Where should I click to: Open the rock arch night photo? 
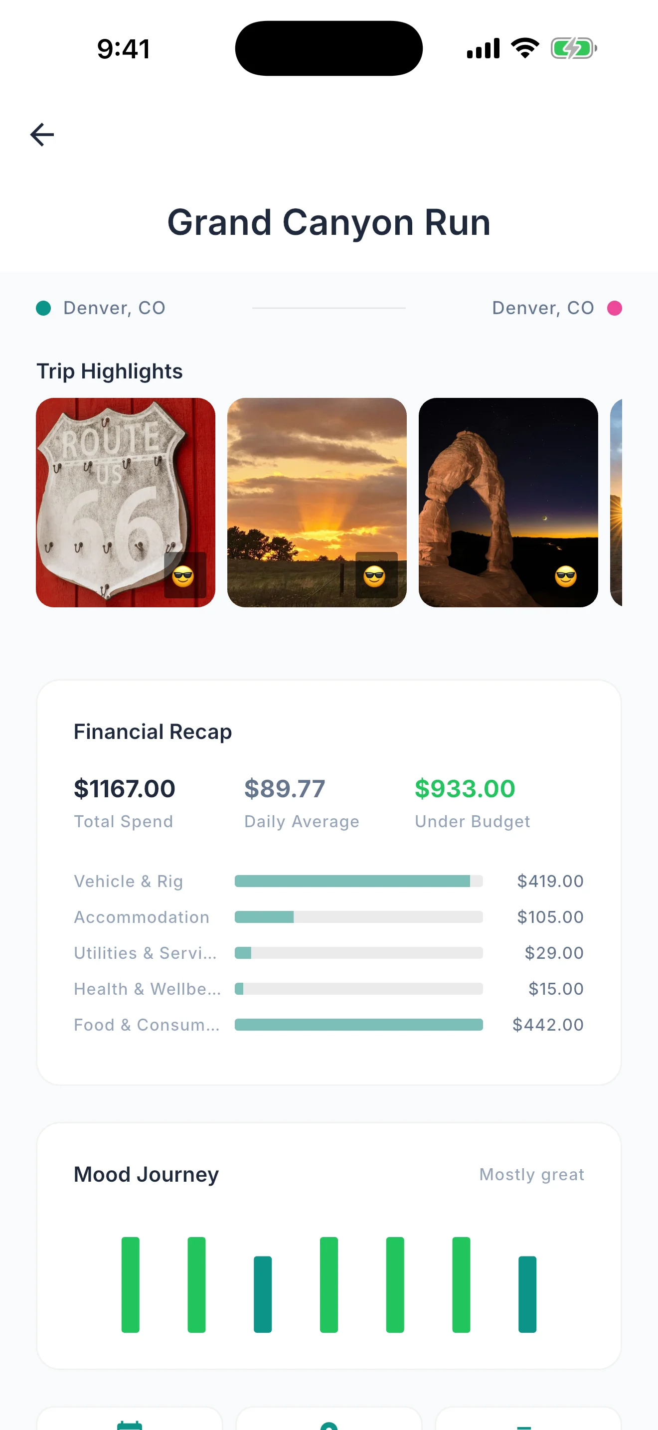(x=508, y=503)
